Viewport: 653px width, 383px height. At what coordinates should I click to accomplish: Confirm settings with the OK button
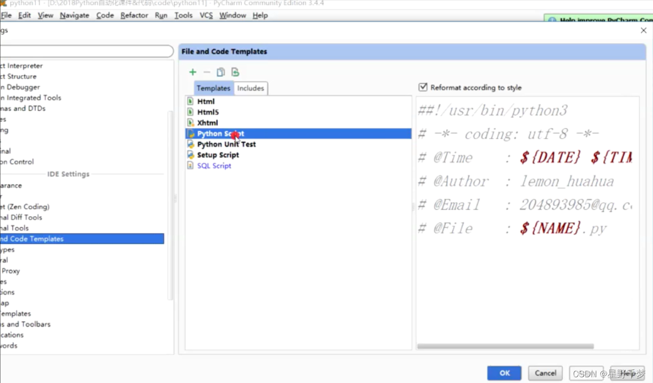[x=504, y=373]
